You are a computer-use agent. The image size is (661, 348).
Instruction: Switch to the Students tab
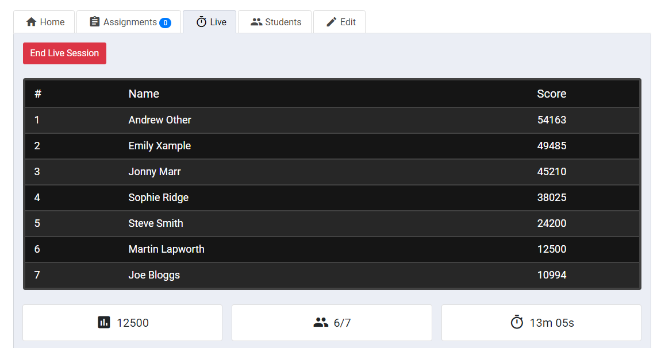(x=274, y=21)
